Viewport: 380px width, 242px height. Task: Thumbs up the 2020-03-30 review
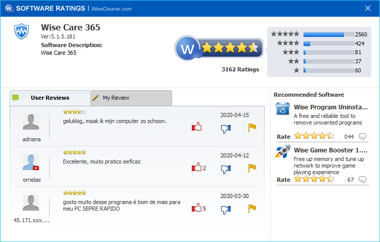pyautogui.click(x=196, y=208)
